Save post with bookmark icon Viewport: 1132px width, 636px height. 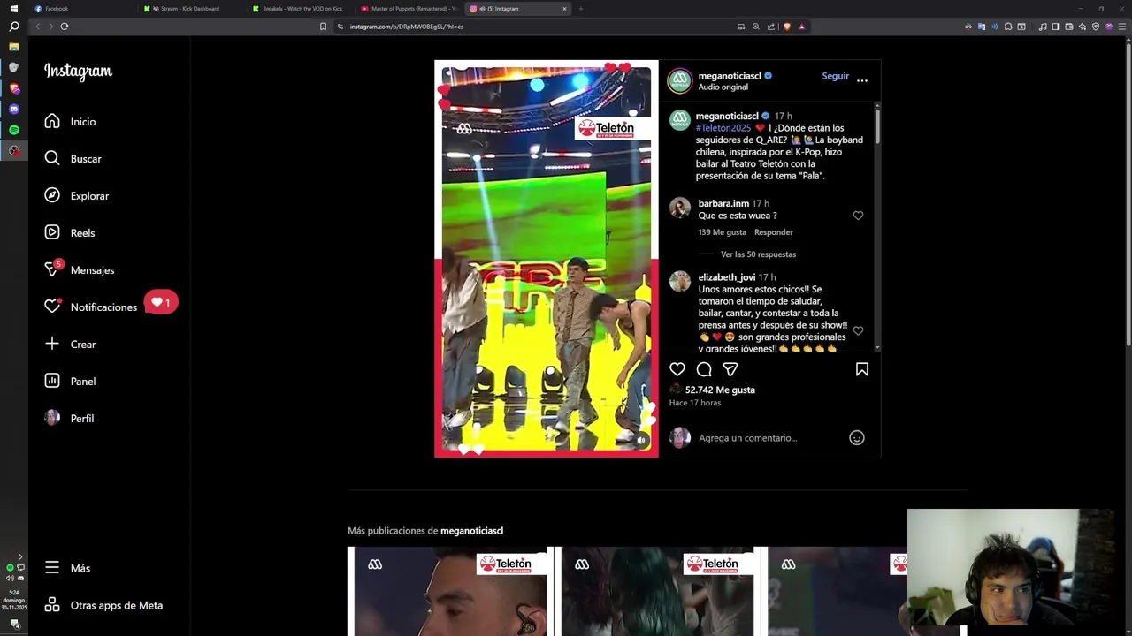(862, 369)
